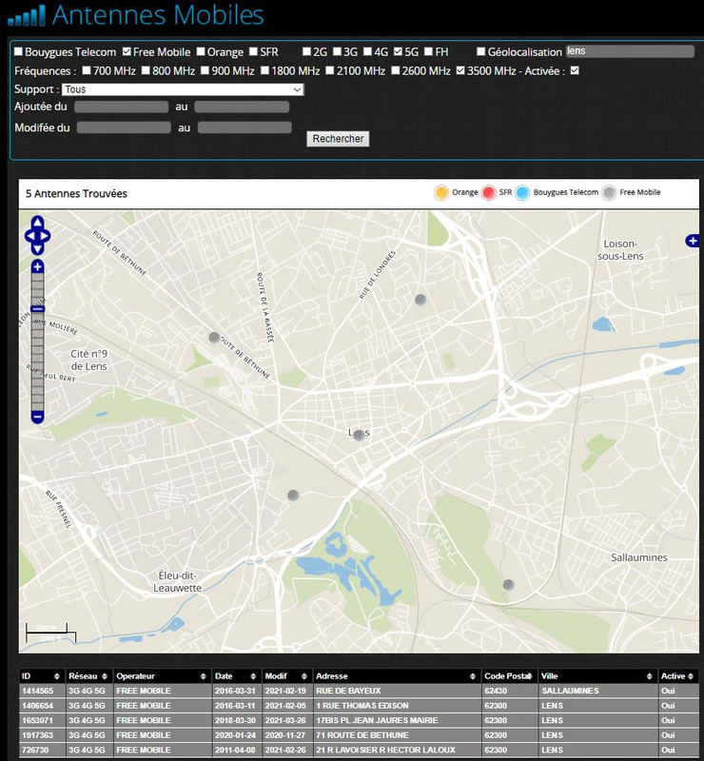This screenshot has width=704, height=761.
Task: Select the 2600 MHz frequency checkbox
Action: click(x=396, y=70)
